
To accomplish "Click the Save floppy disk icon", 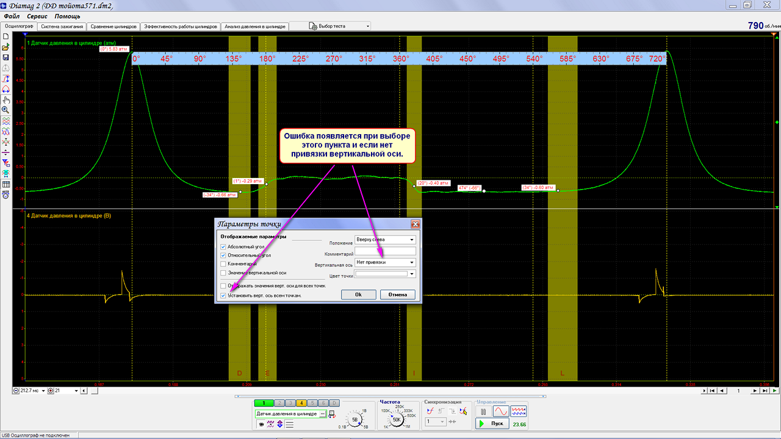I will click(x=5, y=57).
